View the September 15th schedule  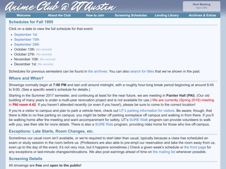[x=26, y=40]
